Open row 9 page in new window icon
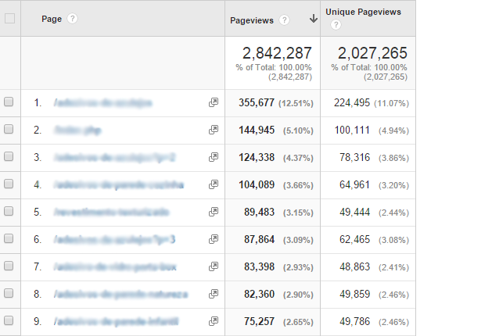Image resolution: width=492 pixels, height=336 pixels. point(214,321)
